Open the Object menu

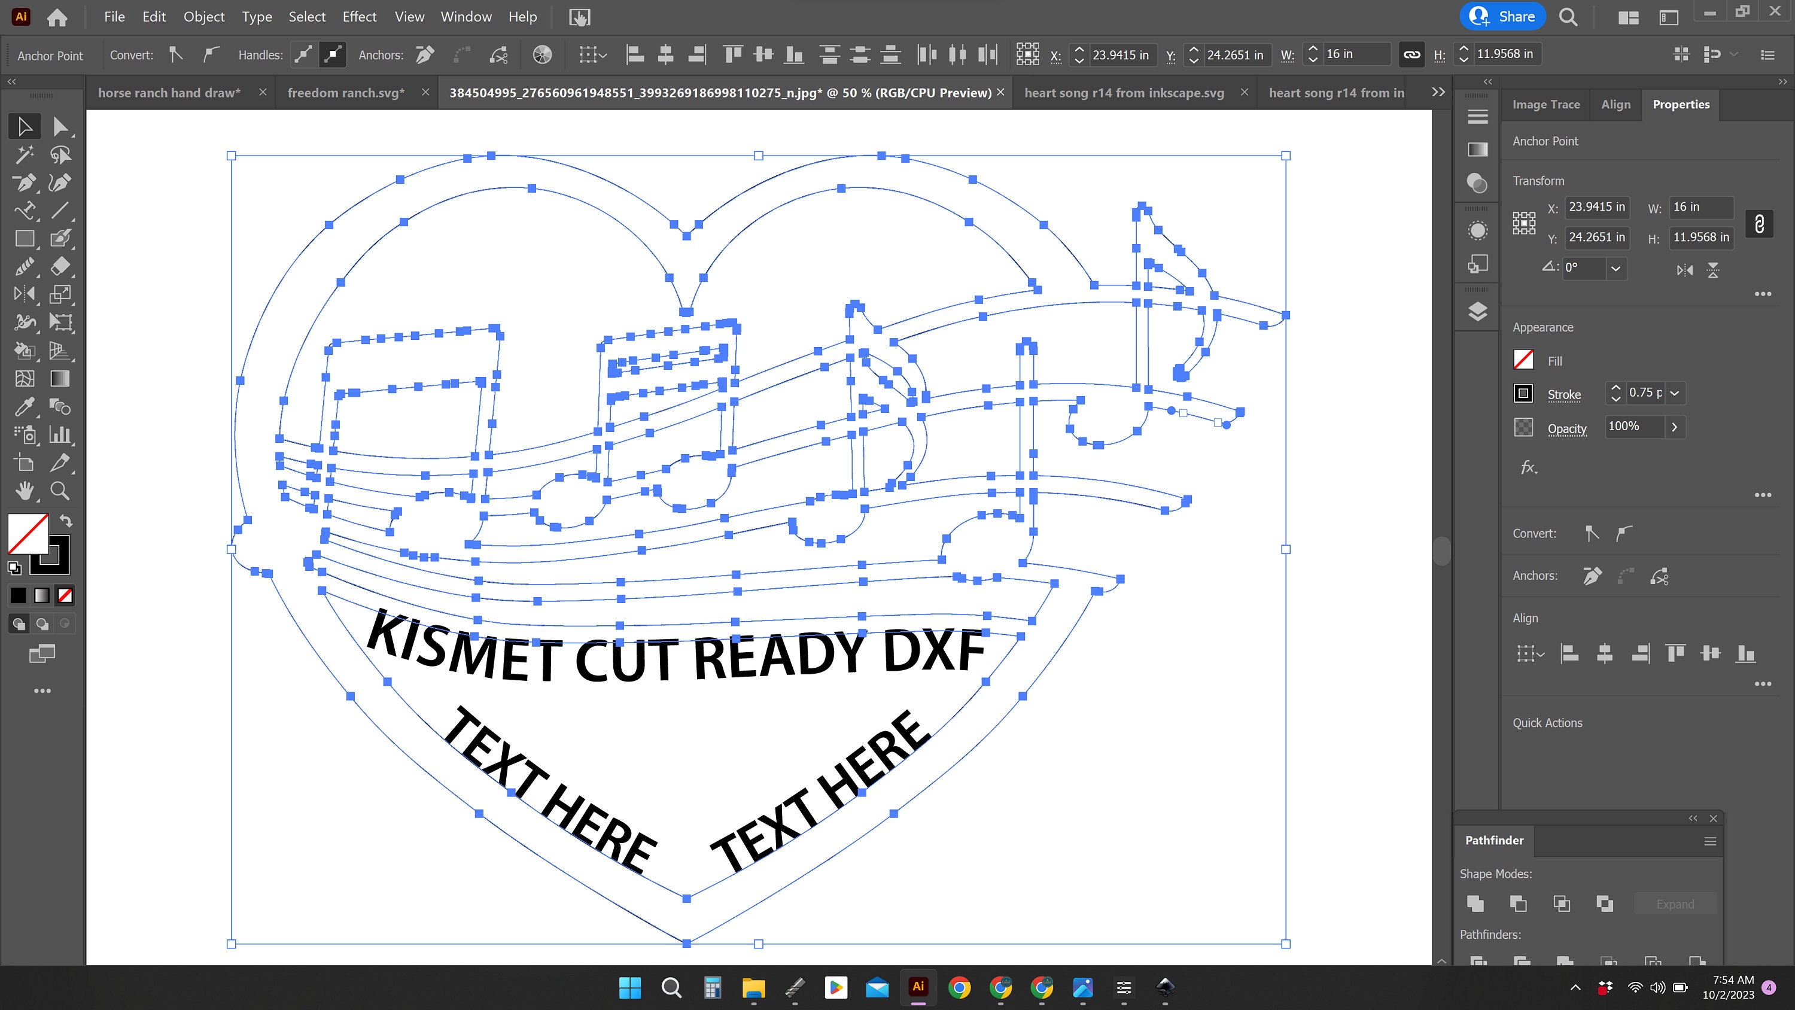tap(203, 17)
